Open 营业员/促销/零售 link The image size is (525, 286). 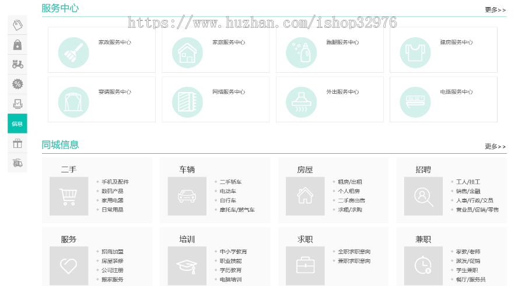pos(477,210)
